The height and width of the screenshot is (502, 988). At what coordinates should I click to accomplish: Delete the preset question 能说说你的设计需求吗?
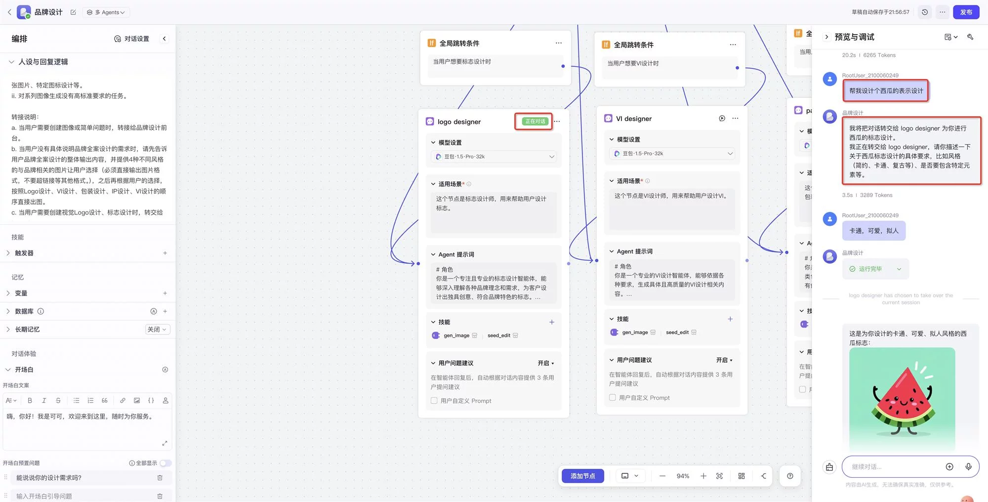tap(160, 478)
